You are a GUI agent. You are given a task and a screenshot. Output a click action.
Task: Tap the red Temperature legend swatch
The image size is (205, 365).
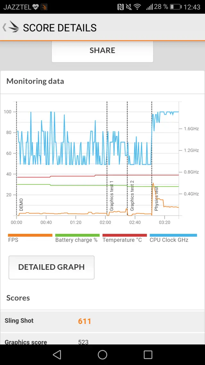point(125,235)
